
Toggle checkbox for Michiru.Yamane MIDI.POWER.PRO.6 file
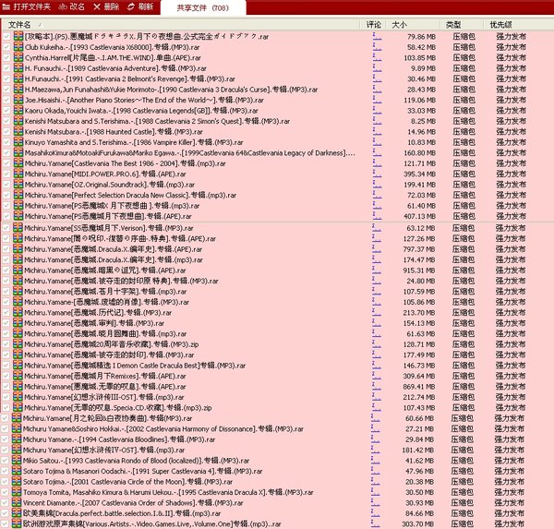pyautogui.click(x=6, y=174)
